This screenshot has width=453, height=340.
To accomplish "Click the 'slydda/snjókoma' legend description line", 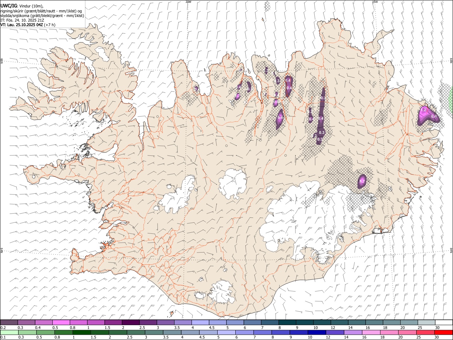I will 42,16.
